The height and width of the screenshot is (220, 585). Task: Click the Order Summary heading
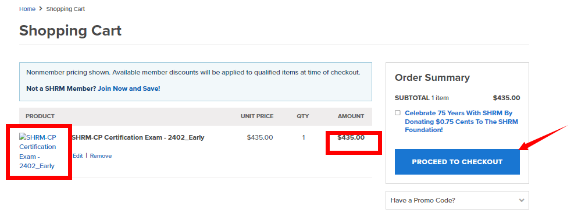(433, 77)
